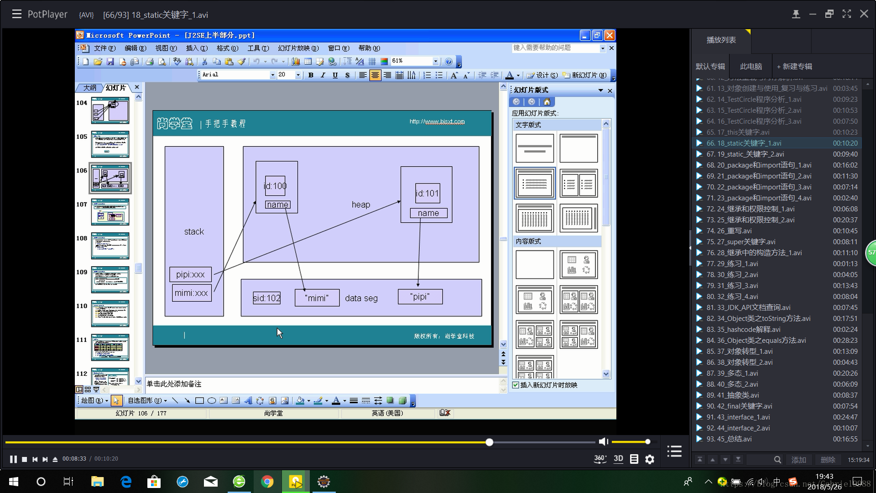Image resolution: width=876 pixels, height=493 pixels.
Task: Select the Oval drawing tool
Action: tap(212, 401)
